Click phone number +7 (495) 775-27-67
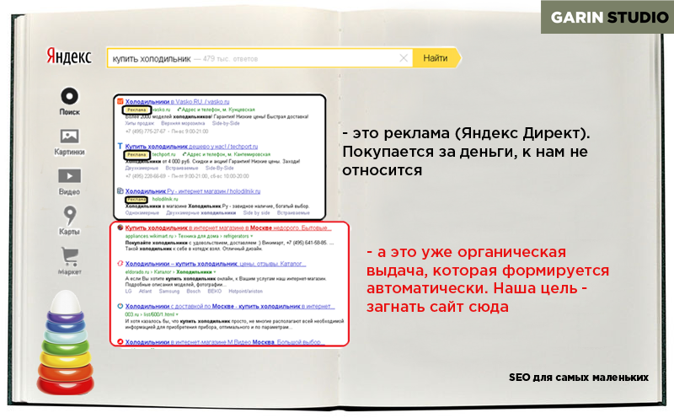 pos(145,131)
